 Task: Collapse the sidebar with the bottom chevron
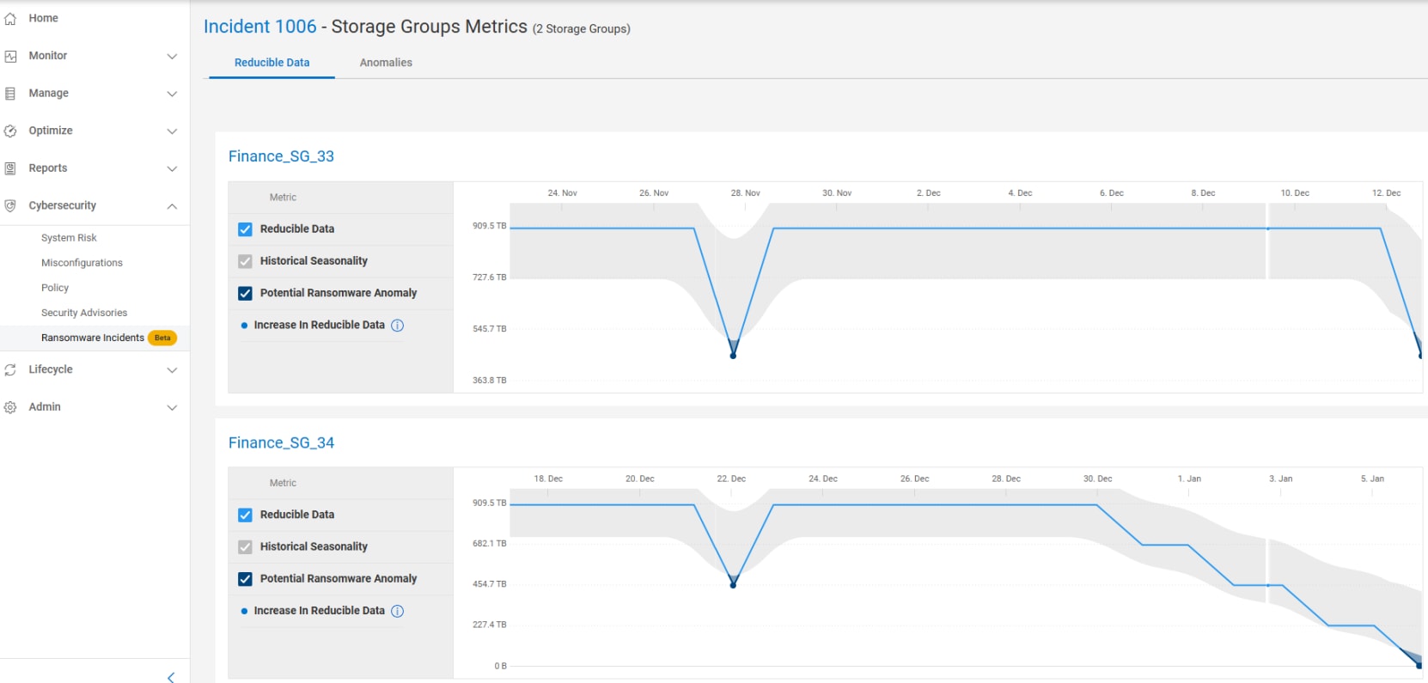171,677
